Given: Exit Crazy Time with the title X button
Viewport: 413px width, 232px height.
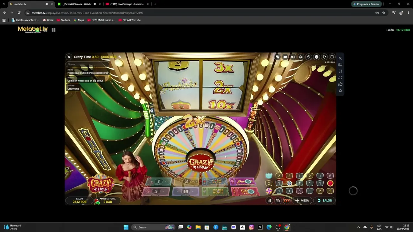Looking at the screenshot, I should coord(69,57).
